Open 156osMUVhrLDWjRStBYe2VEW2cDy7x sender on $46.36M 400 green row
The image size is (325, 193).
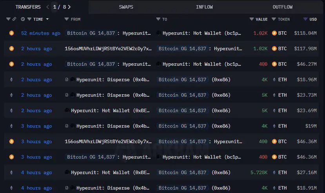tap(108, 142)
